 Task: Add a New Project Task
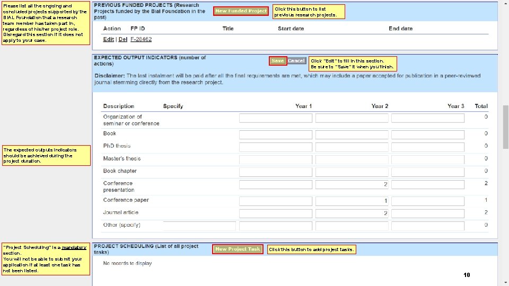(x=238, y=249)
